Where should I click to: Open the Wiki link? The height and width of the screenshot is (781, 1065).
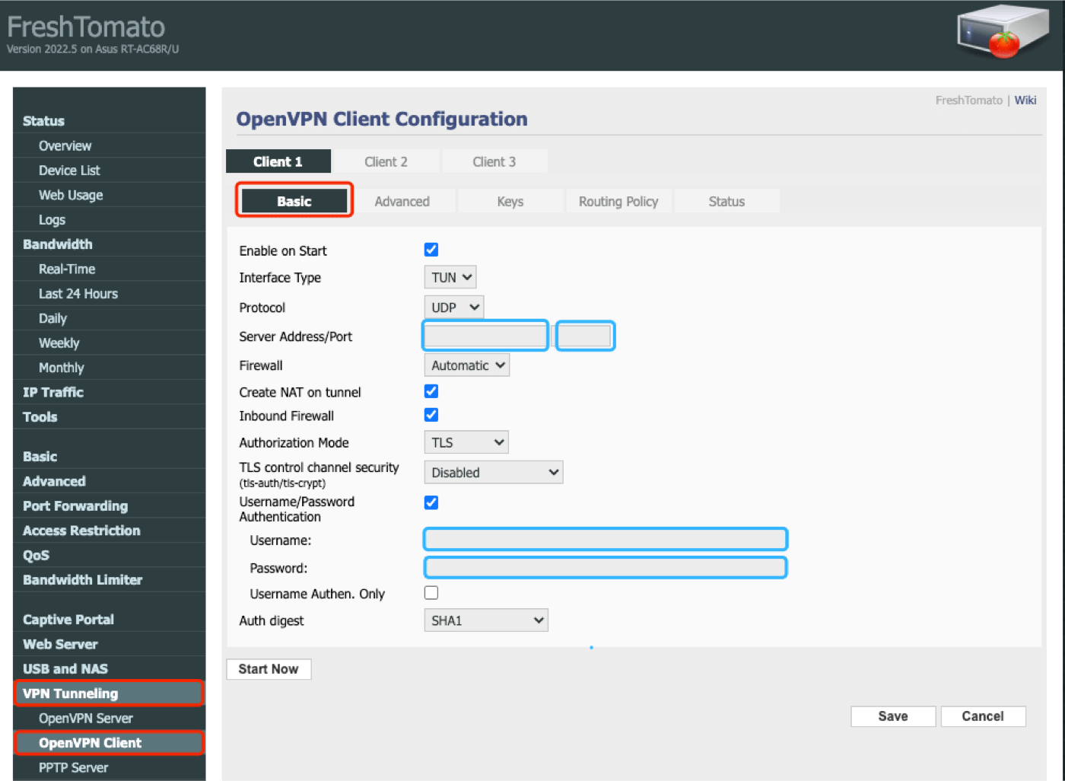(x=1025, y=100)
